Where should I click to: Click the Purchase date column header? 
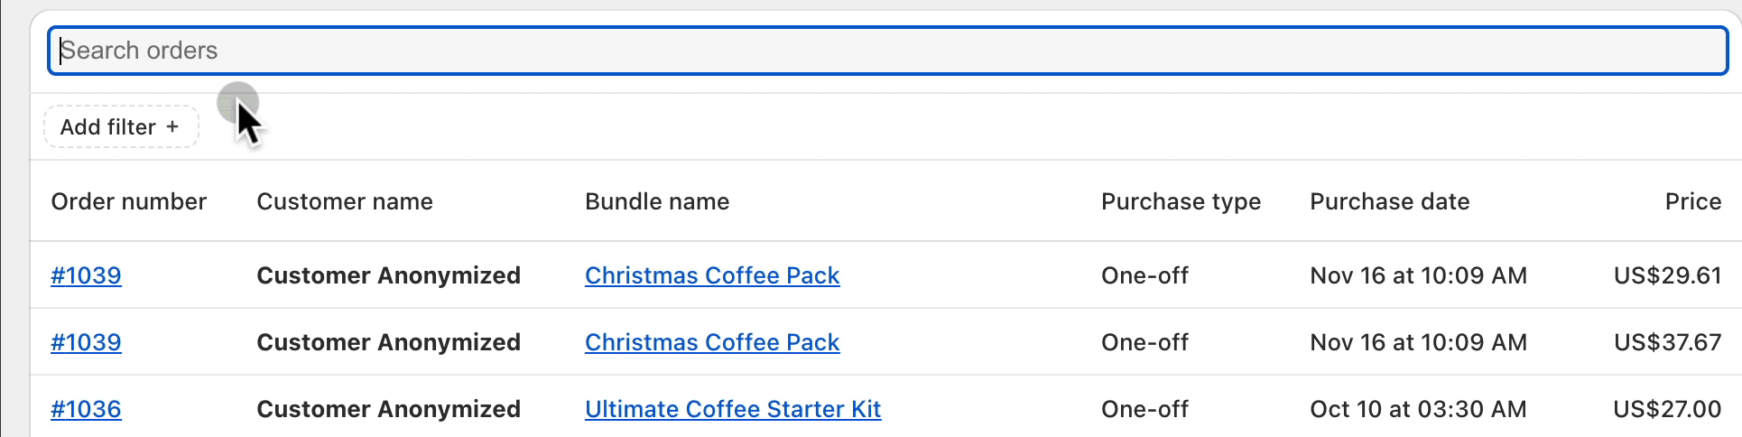[1390, 201]
